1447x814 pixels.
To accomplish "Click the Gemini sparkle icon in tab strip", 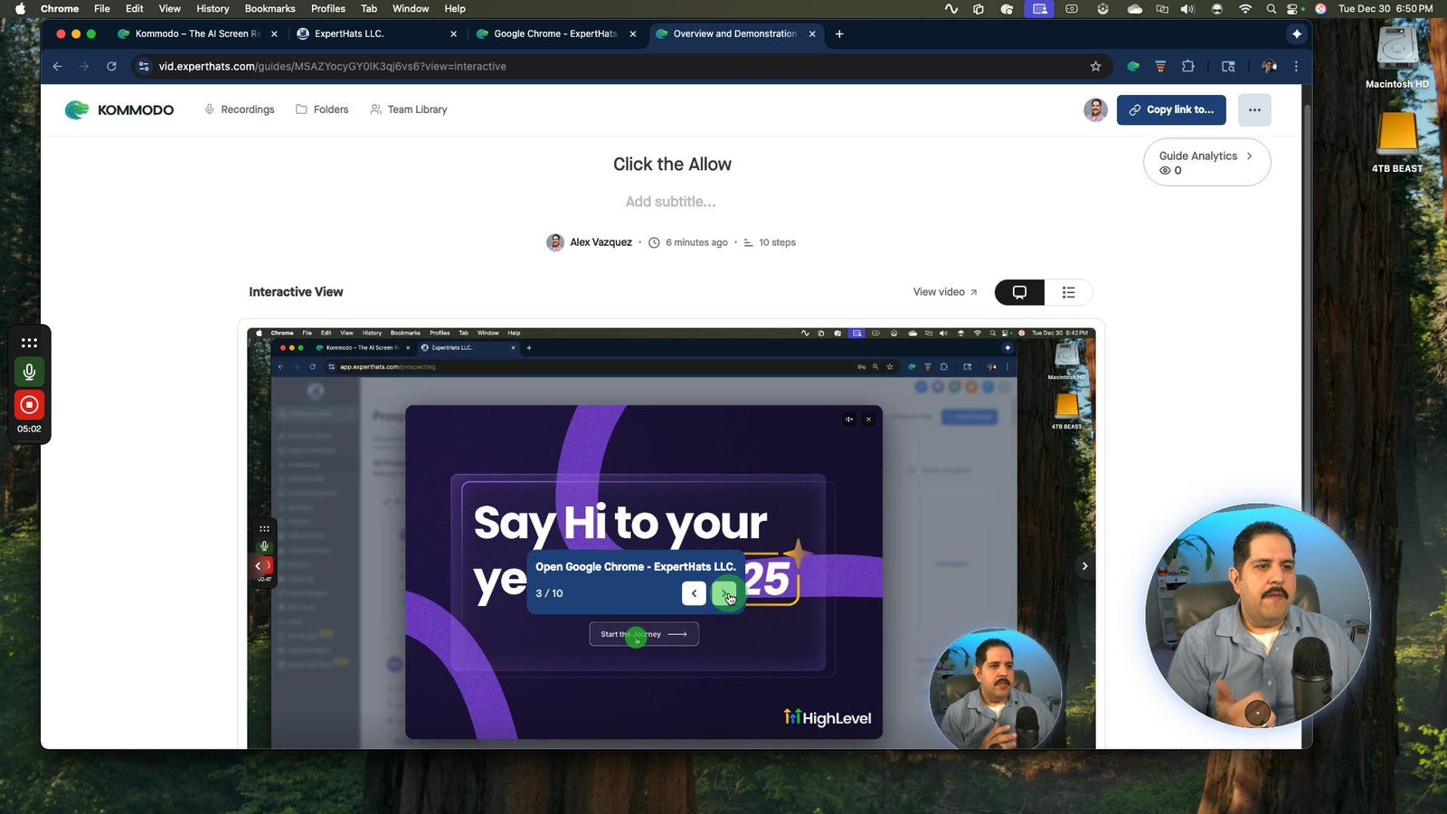I will 1297,33.
